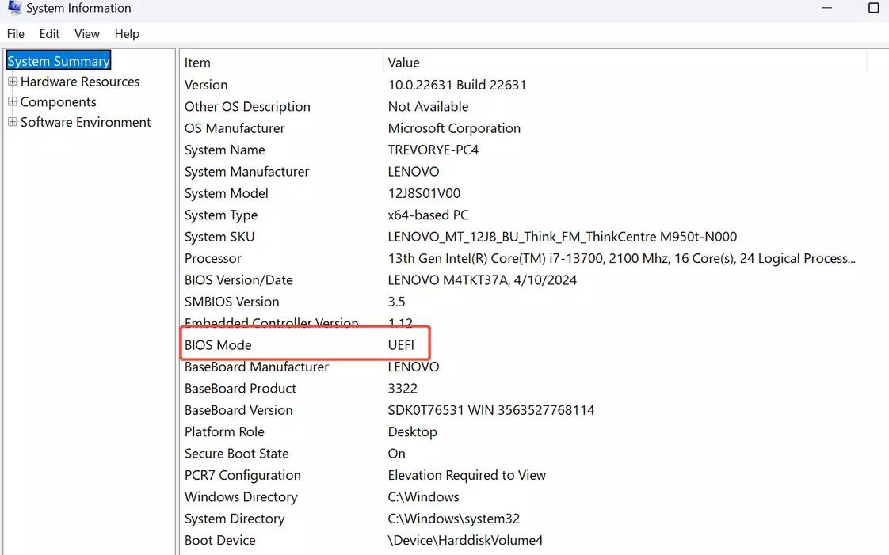The width and height of the screenshot is (889, 555).
Task: Expand the Software Environment tree node
Action: 12,122
